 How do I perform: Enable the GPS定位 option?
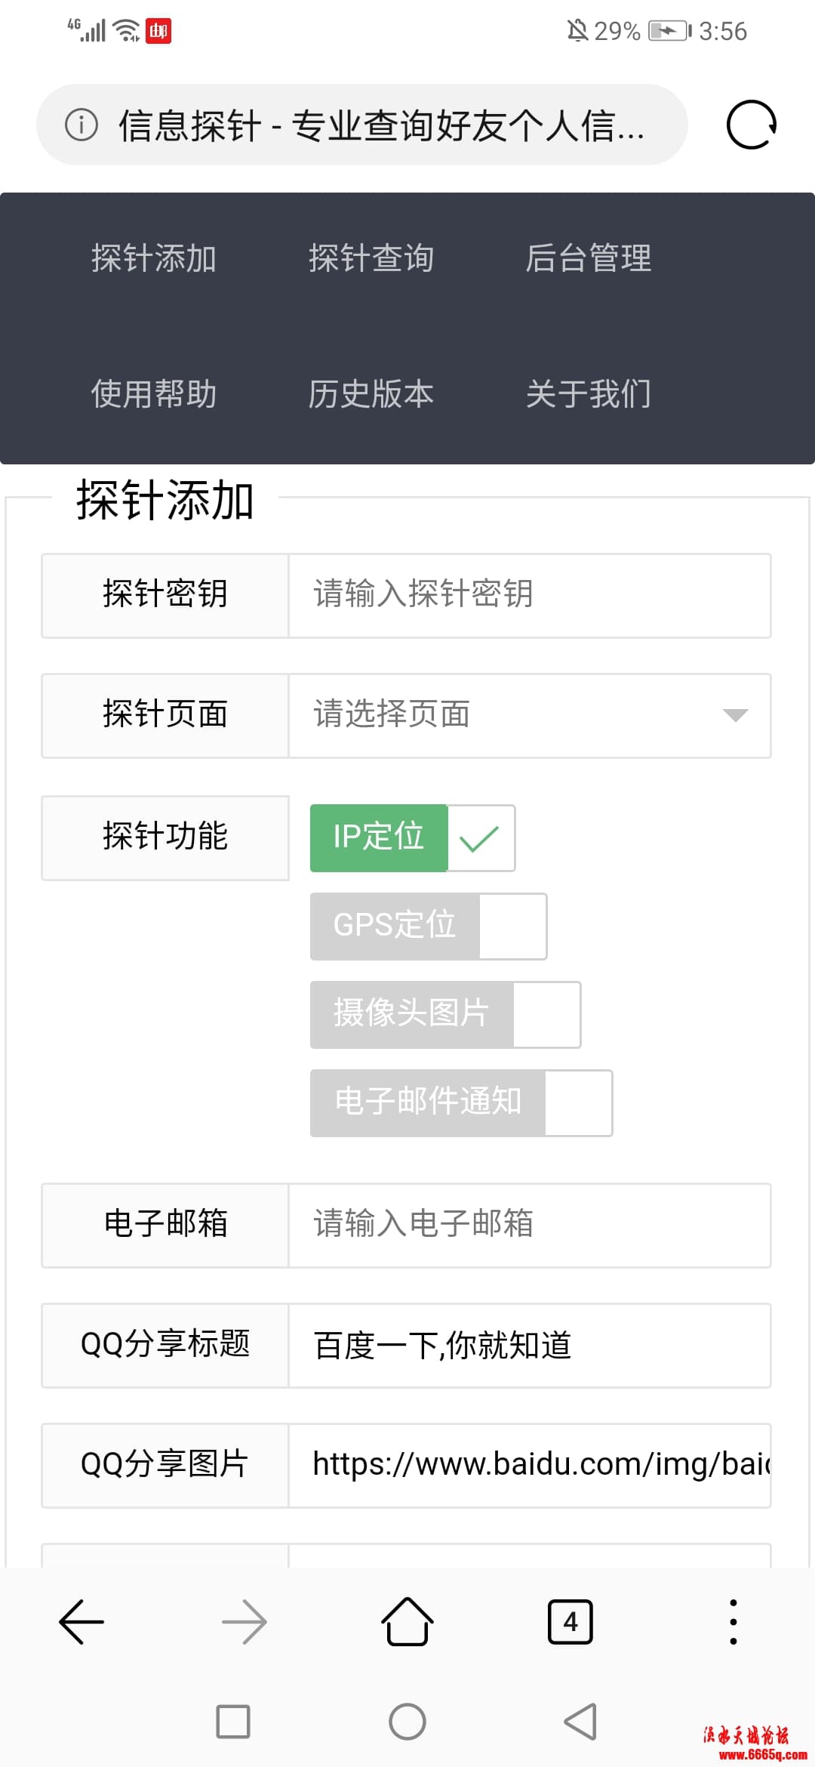click(x=429, y=927)
